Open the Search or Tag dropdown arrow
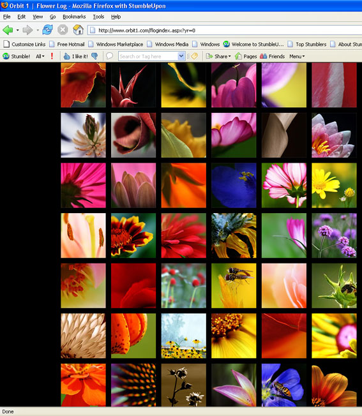 (x=181, y=56)
